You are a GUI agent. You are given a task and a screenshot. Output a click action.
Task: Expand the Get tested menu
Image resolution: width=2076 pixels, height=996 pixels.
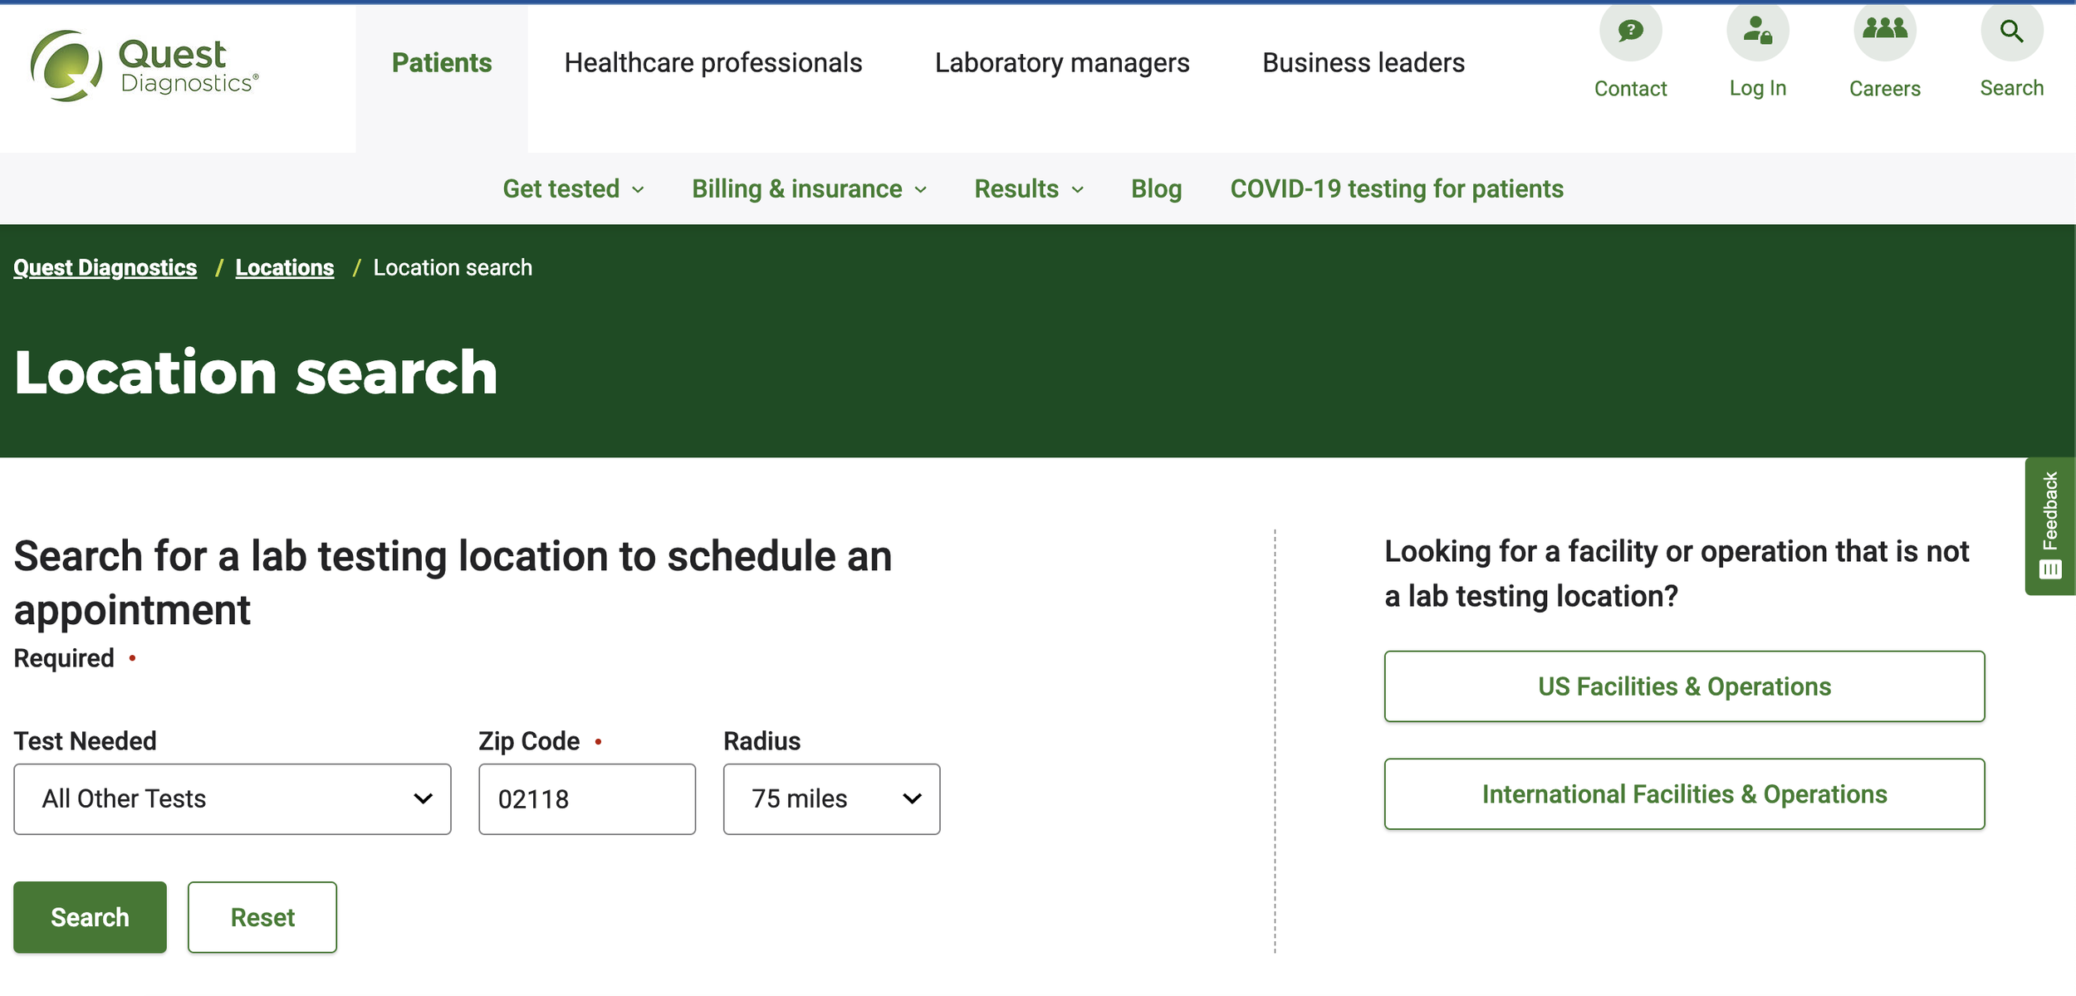coord(573,189)
